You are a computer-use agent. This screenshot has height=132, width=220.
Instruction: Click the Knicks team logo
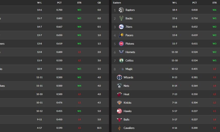[119, 103]
